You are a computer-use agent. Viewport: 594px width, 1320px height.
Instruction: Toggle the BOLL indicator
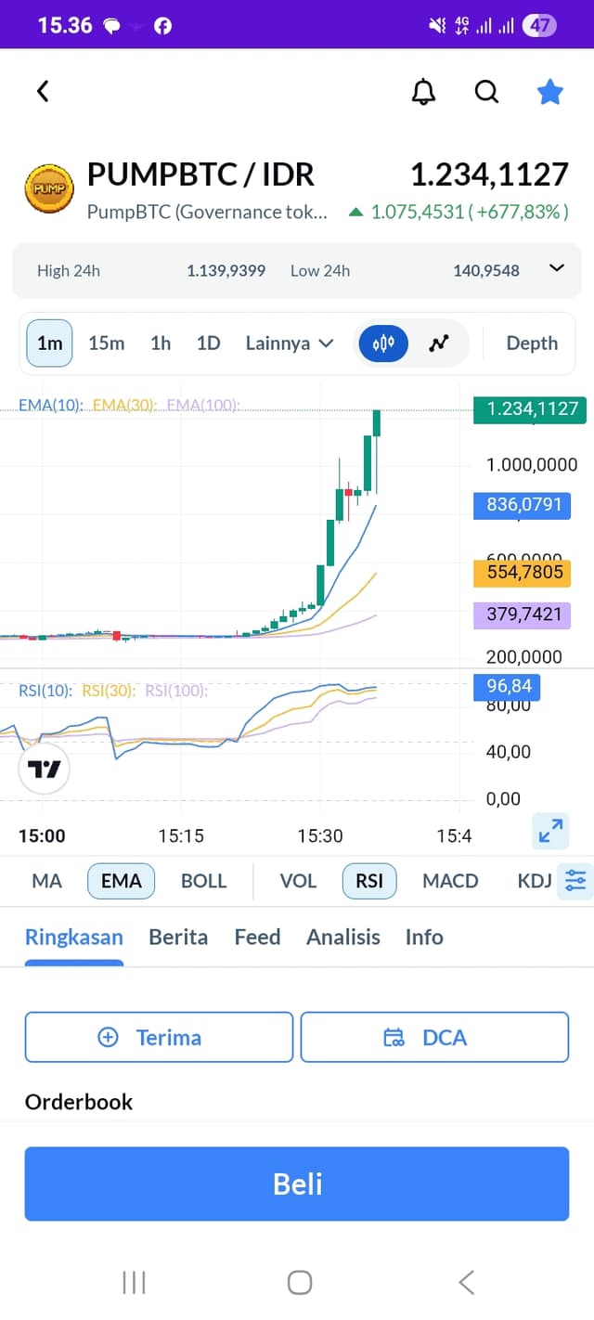click(203, 881)
